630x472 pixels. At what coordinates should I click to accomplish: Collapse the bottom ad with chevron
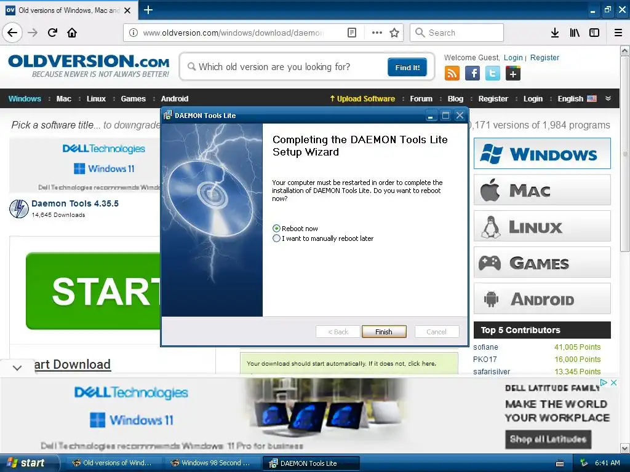17,368
